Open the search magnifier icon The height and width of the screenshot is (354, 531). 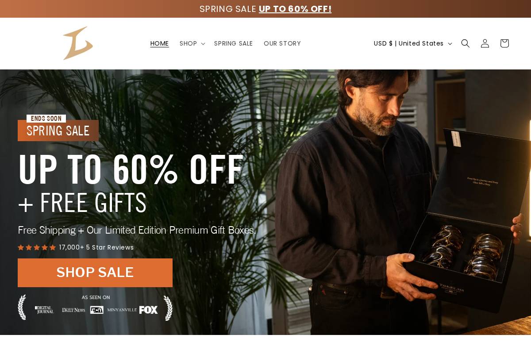point(465,43)
